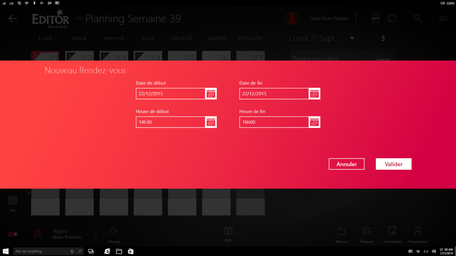Click the Windows Start button
Screen dimensions: 456x256
coord(6,251)
